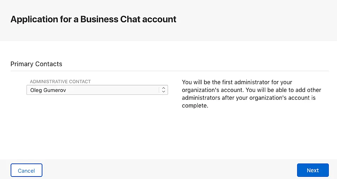Click the ADMINISTRATIVE CONTACT field label

coord(60,81)
